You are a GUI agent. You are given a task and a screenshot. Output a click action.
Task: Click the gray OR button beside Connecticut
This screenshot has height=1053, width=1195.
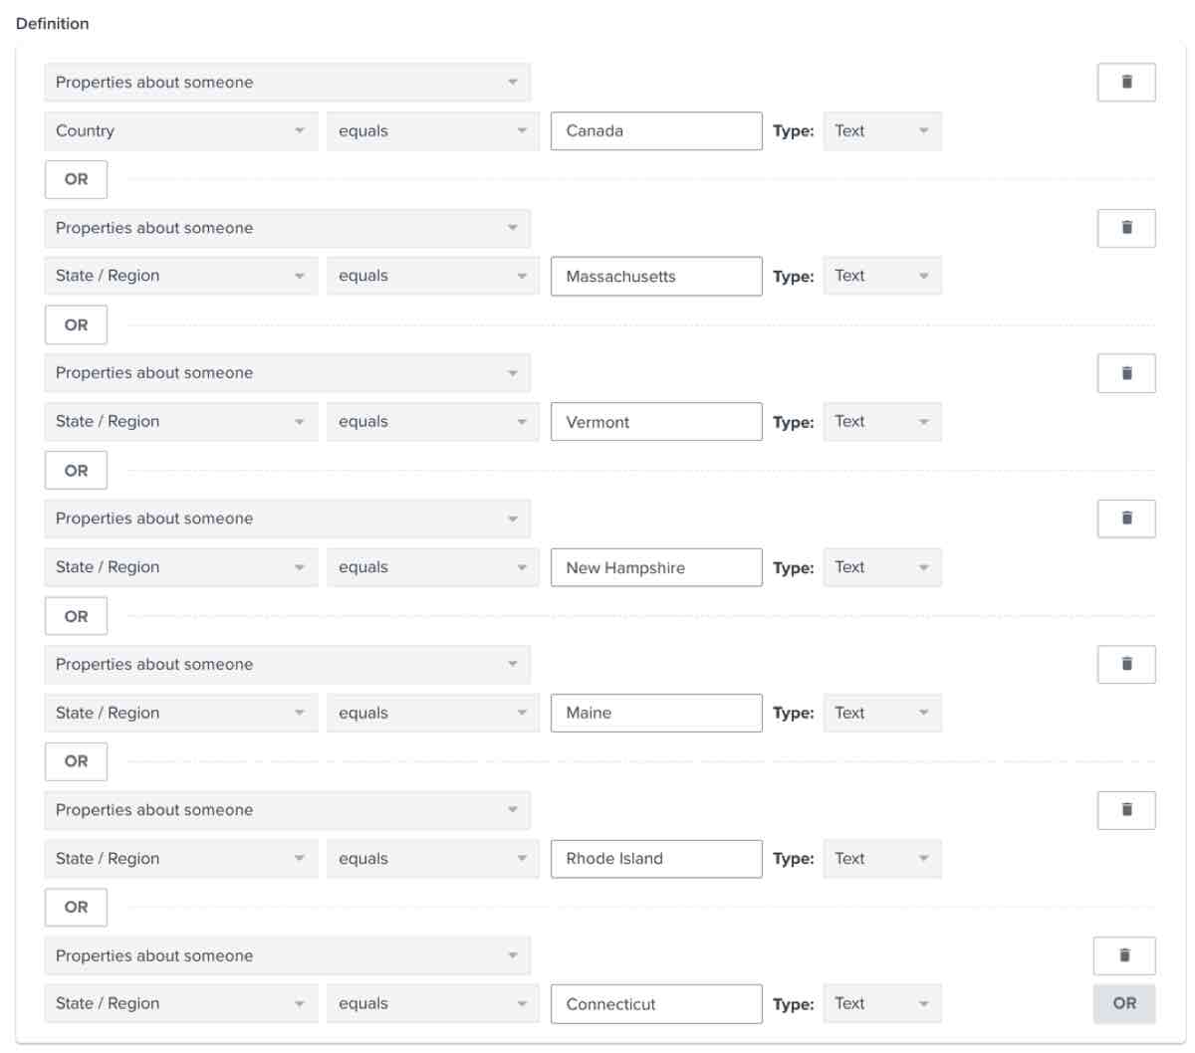tap(1124, 1004)
